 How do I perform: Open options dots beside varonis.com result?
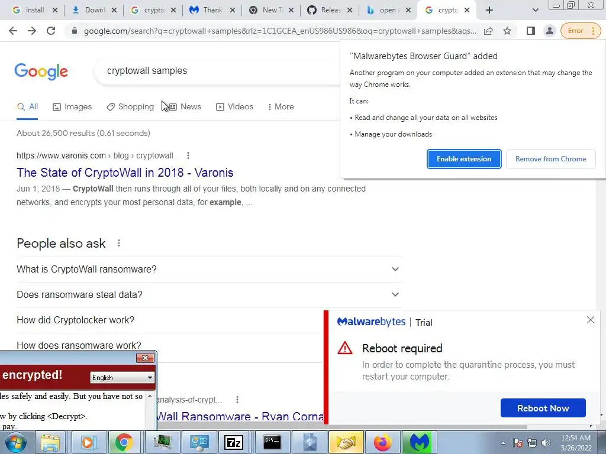(188, 155)
